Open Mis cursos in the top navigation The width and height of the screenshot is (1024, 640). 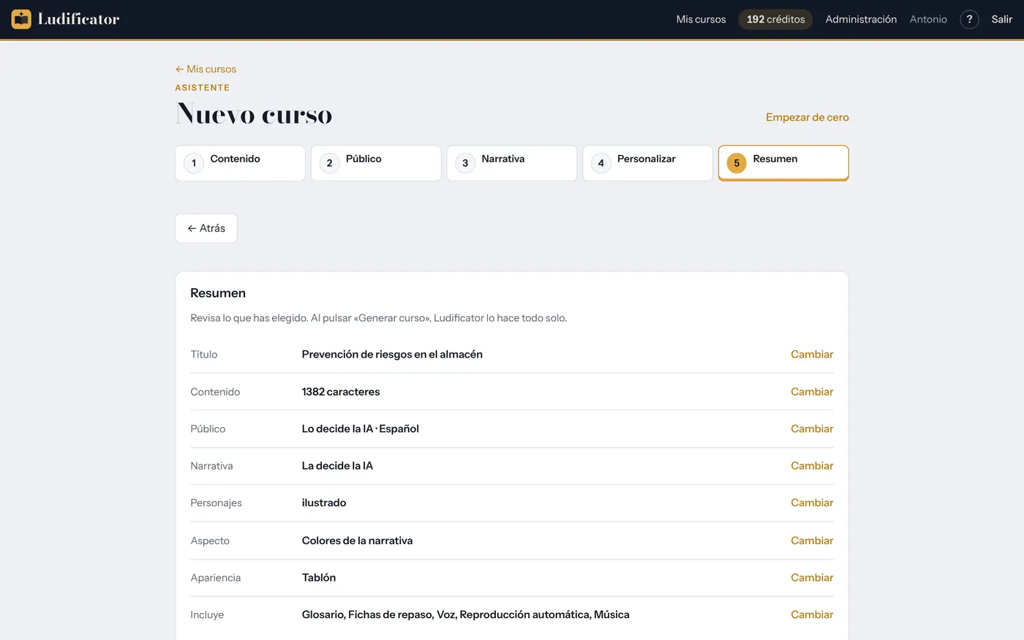(x=701, y=19)
